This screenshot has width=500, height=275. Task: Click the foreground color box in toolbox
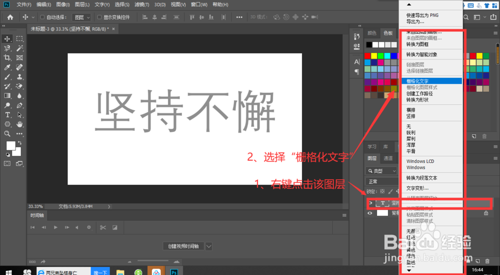click(x=11, y=146)
